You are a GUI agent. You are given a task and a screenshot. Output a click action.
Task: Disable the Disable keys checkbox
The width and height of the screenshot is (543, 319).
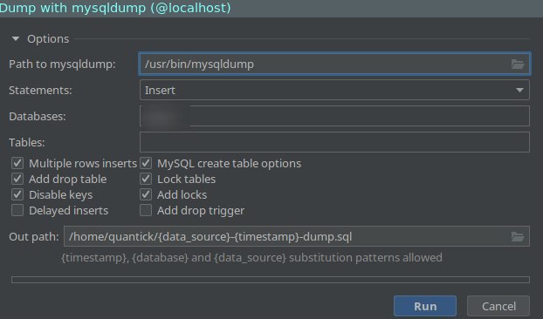pos(17,194)
